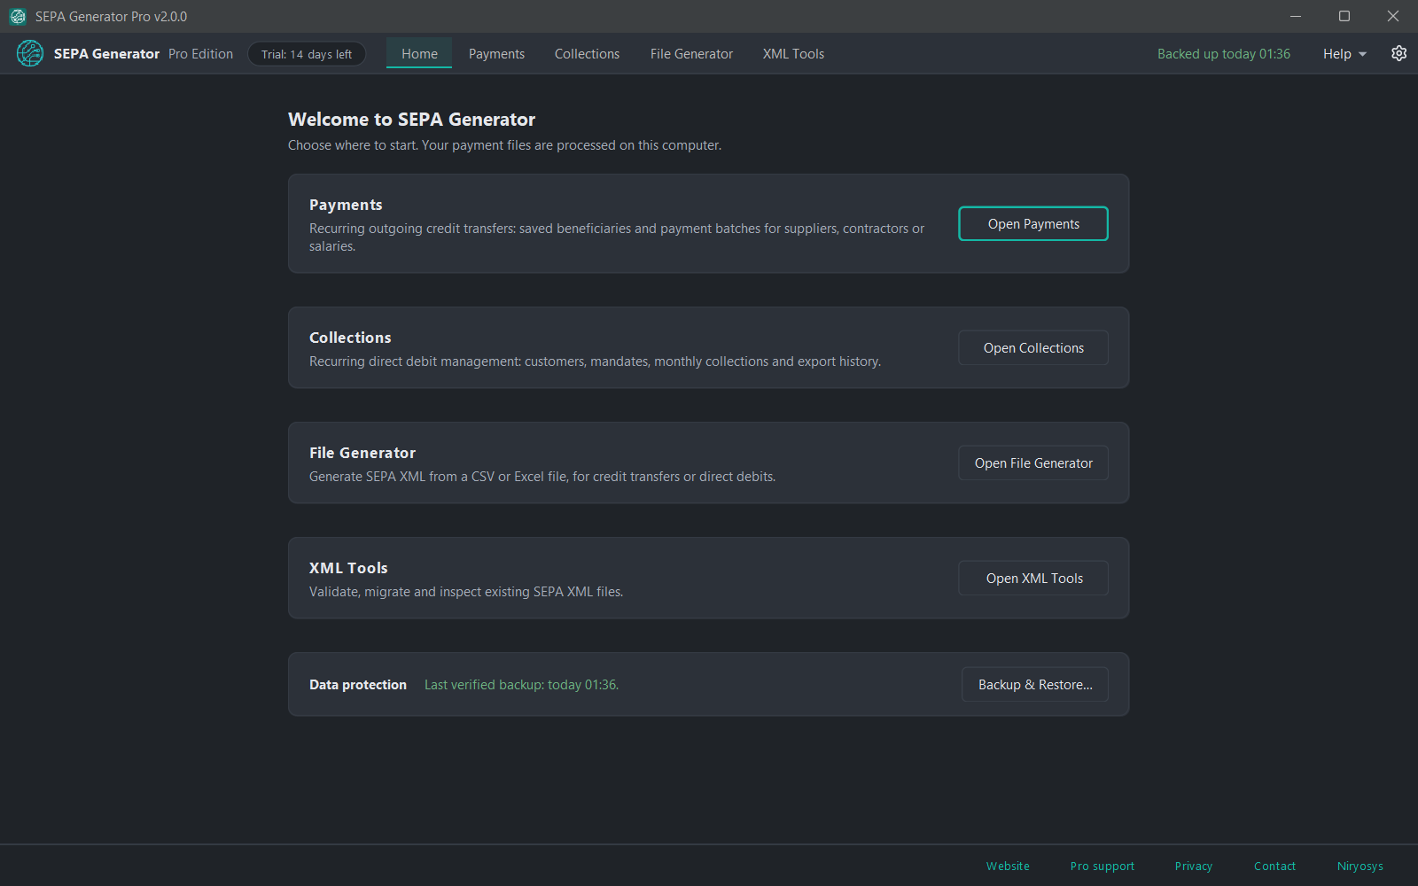
Task: Switch to the XML Tools tab
Action: click(793, 54)
